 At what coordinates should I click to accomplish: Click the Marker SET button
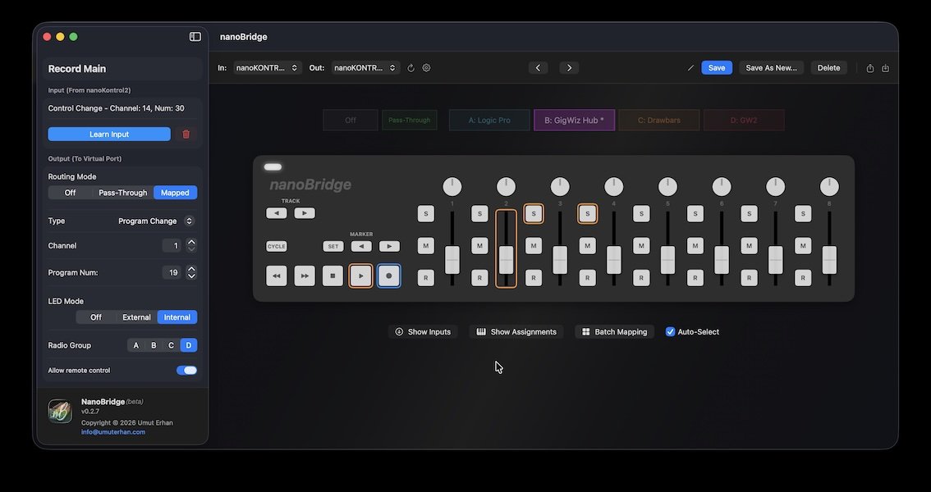333,246
